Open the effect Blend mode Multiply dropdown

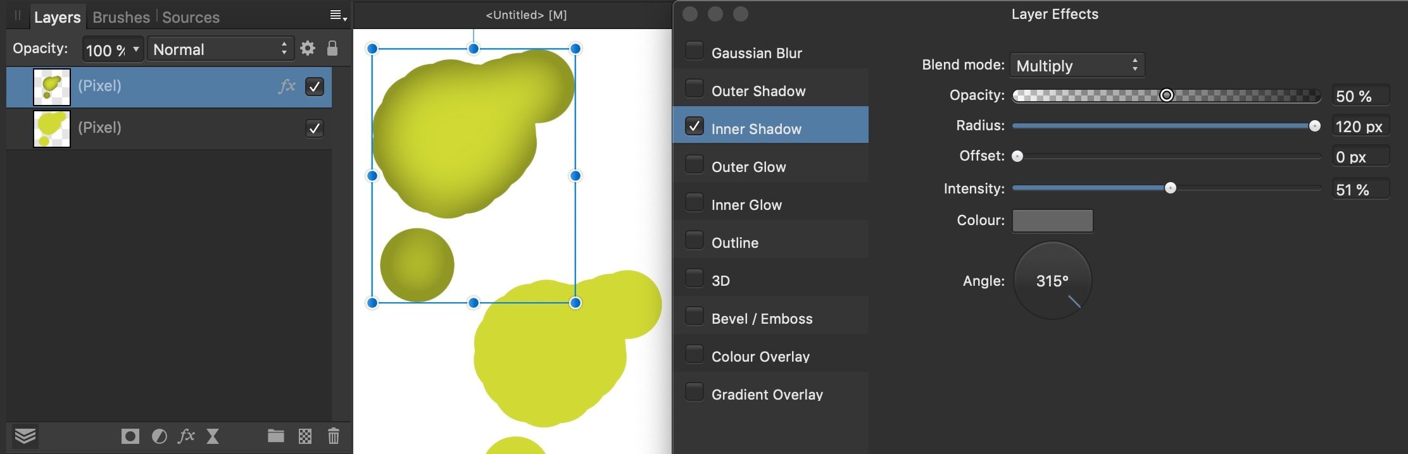(1077, 65)
